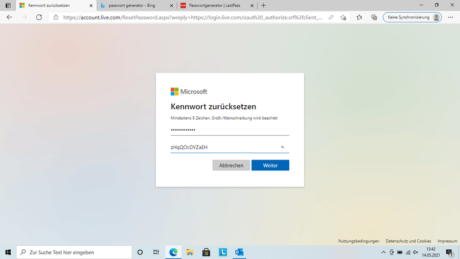Close the passwort generator Bing tab

coord(171,6)
